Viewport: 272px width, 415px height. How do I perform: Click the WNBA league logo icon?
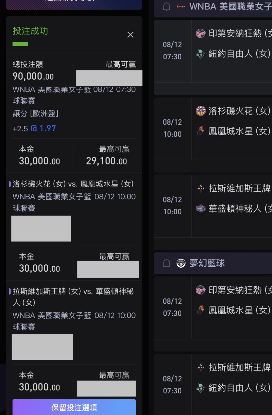pos(181,7)
